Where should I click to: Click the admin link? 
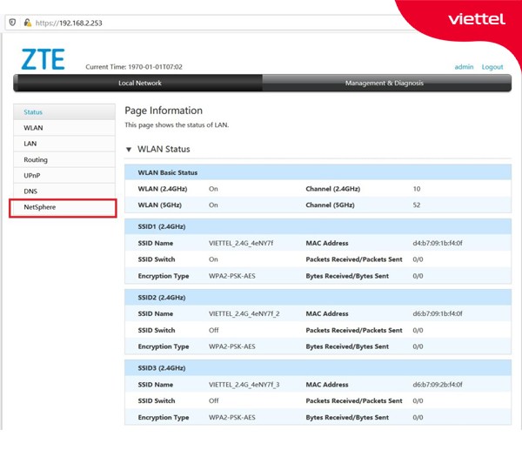(x=464, y=67)
